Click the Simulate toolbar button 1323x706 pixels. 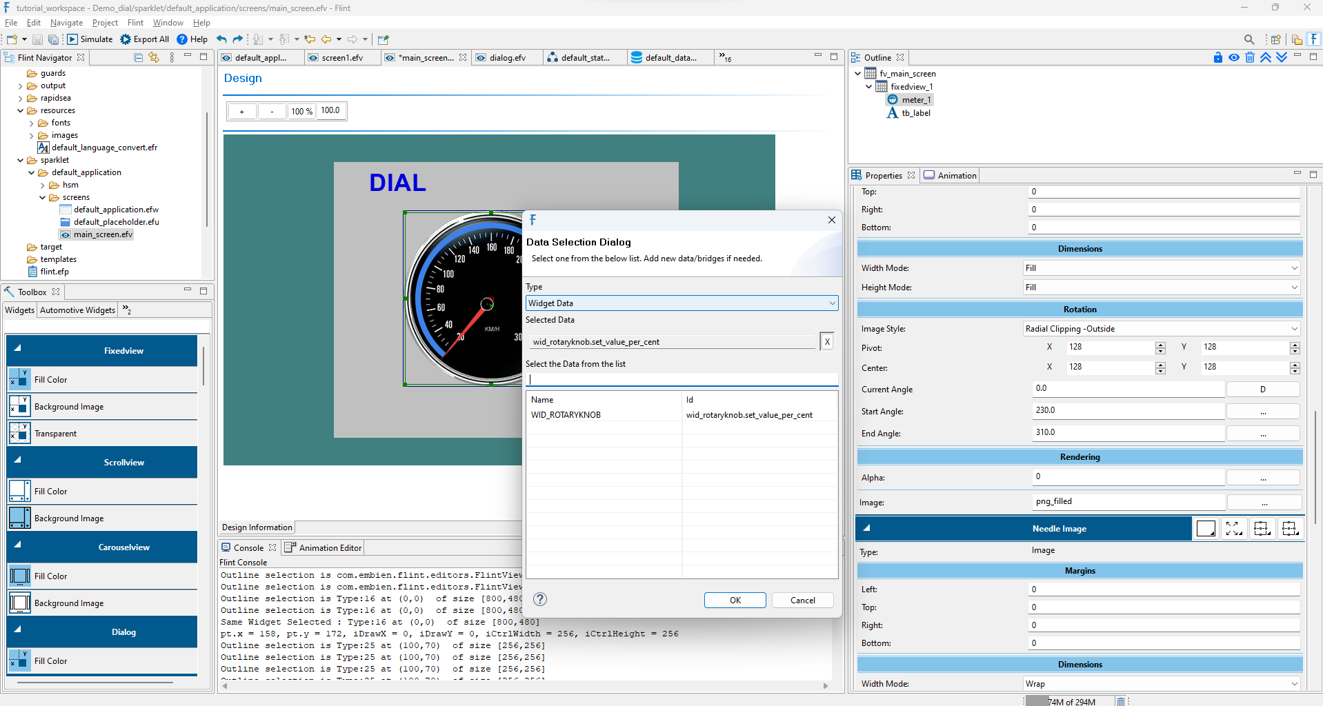90,39
